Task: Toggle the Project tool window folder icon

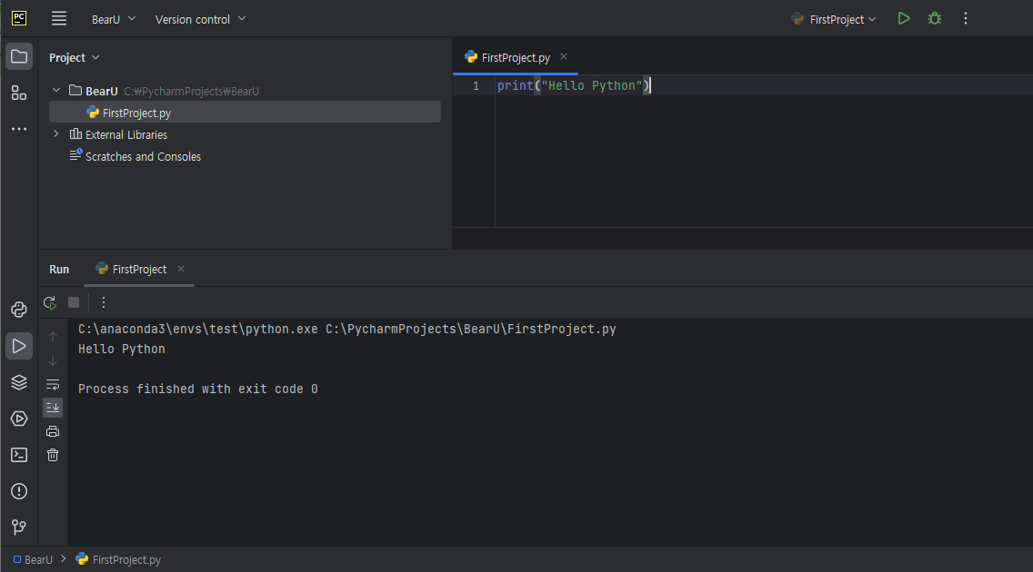Action: pos(19,56)
